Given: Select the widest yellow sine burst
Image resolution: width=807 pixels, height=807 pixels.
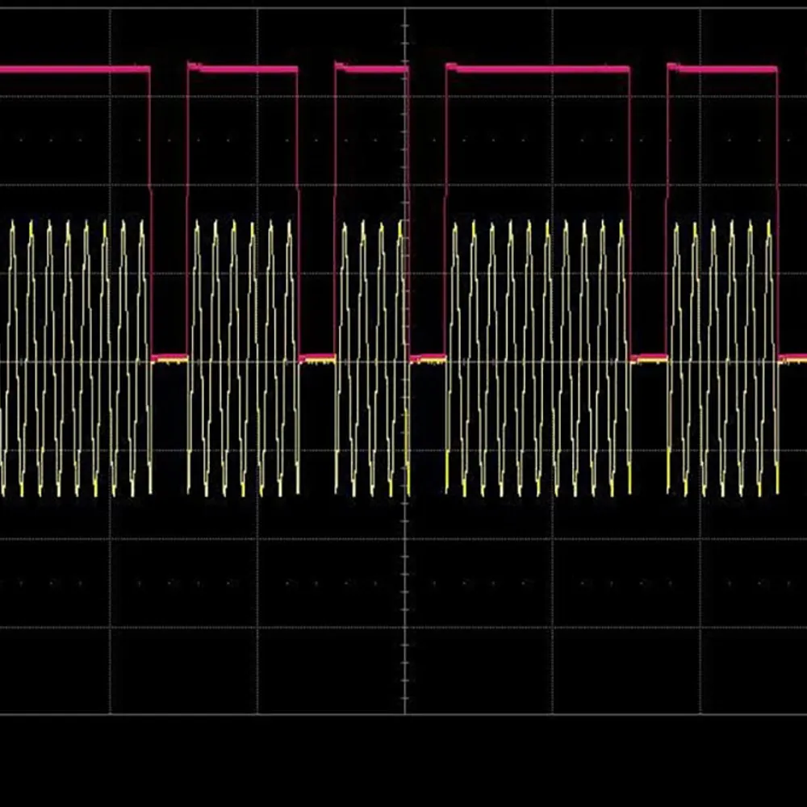Looking at the screenshot, I should tap(537, 359).
